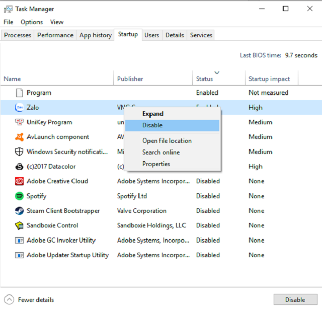Viewport: 322px width, 312px height.
Task: Switch to the Services tab
Action: pos(201,35)
